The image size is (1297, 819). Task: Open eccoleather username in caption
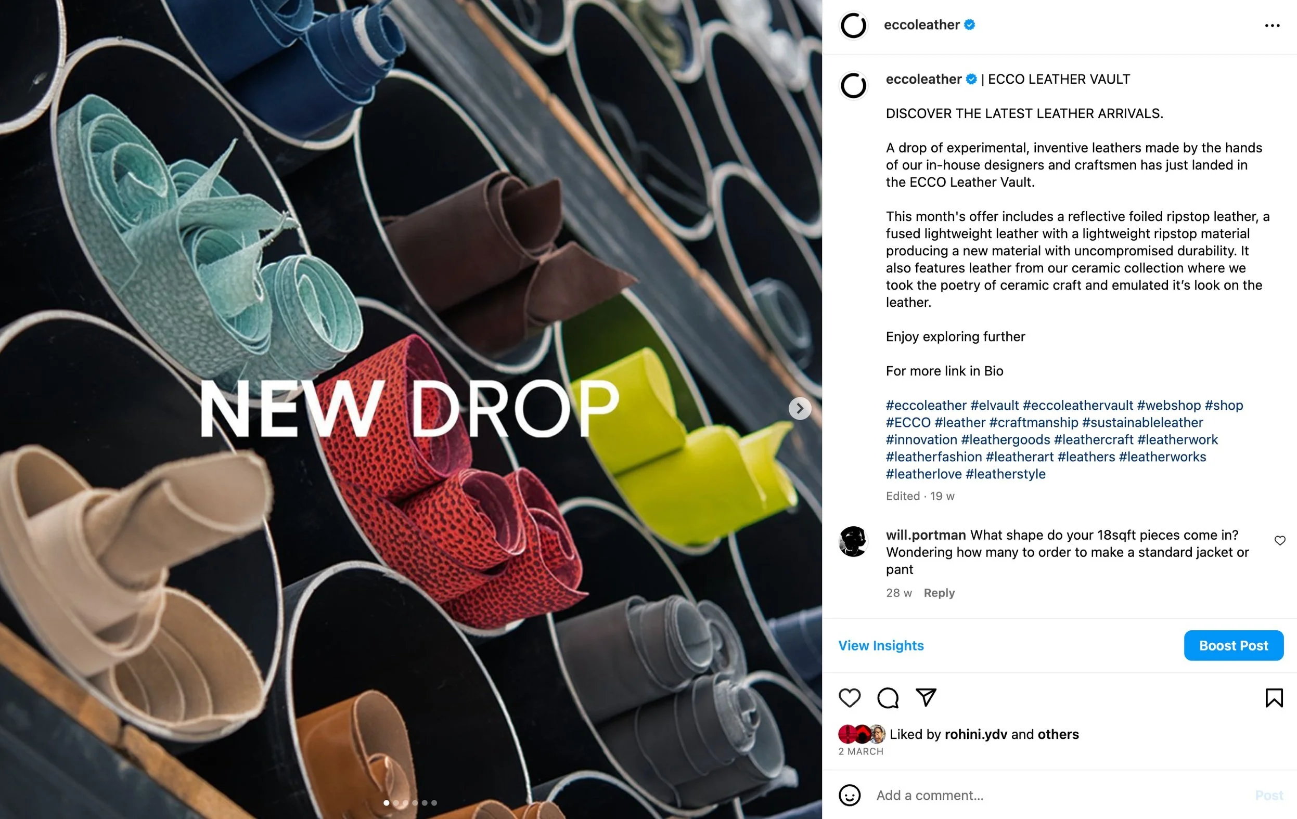point(923,79)
